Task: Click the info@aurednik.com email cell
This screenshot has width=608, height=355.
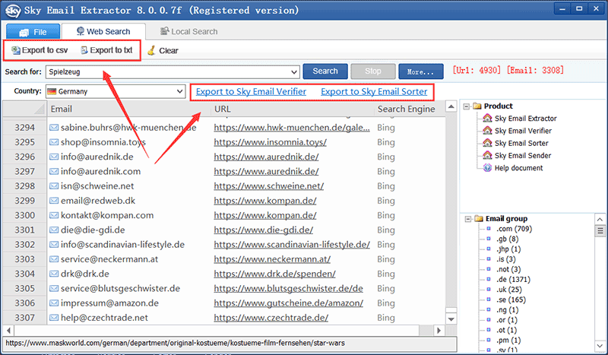Action: tap(100, 172)
